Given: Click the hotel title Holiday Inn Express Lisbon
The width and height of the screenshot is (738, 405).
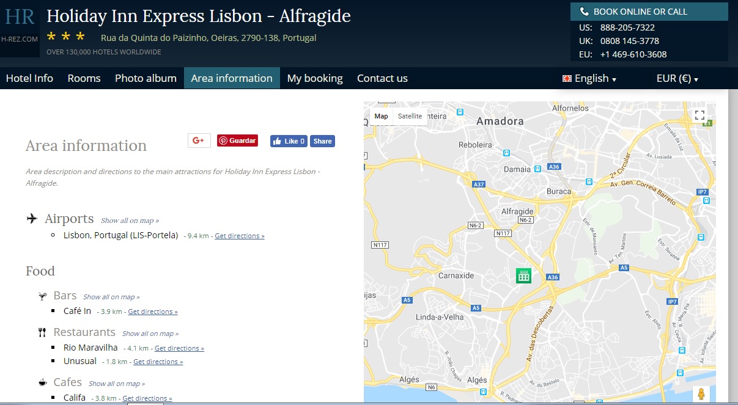Looking at the screenshot, I should point(199,16).
